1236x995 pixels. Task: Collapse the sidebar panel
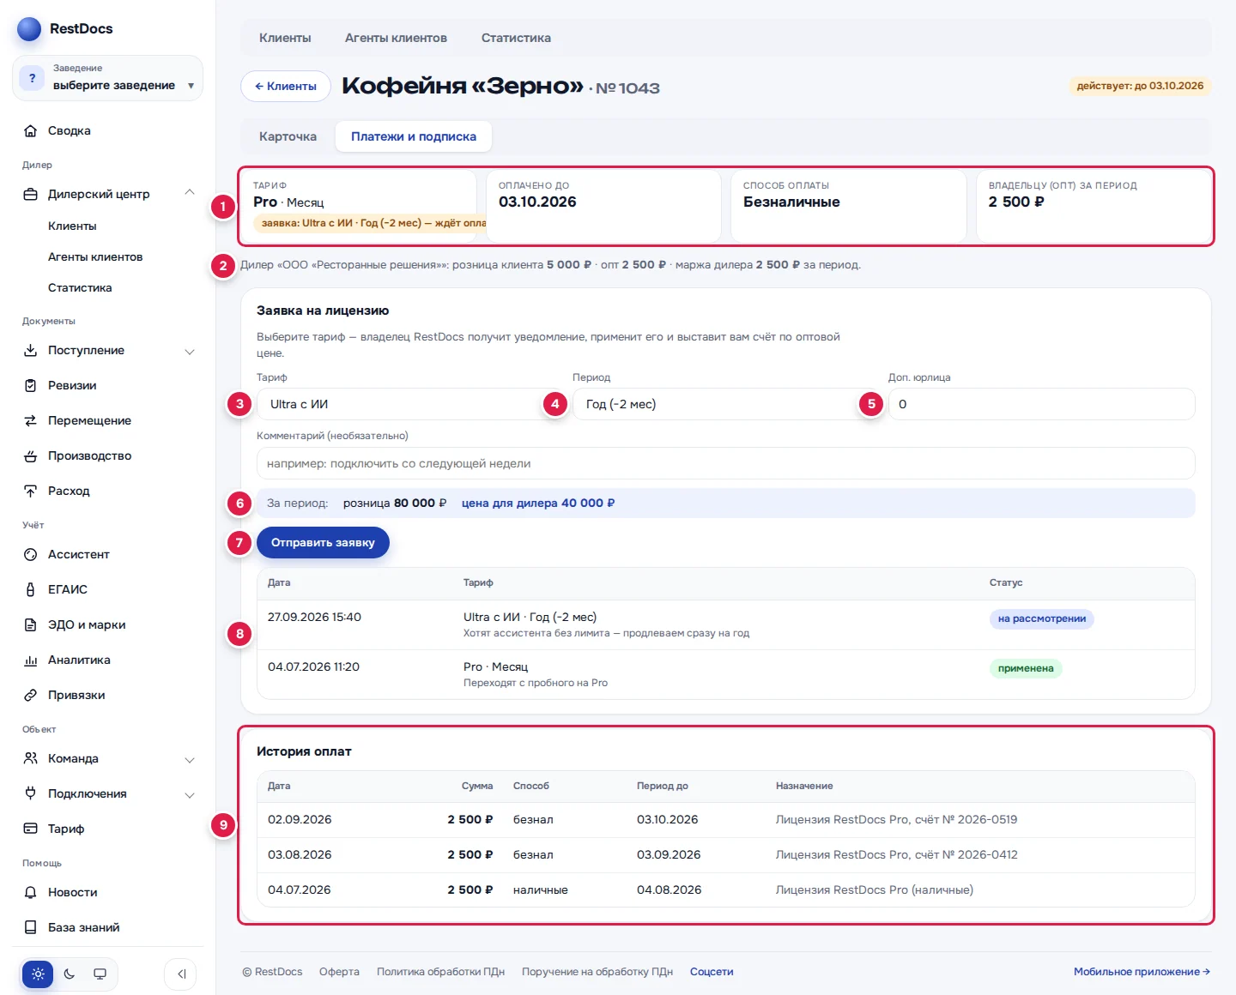pos(181,974)
